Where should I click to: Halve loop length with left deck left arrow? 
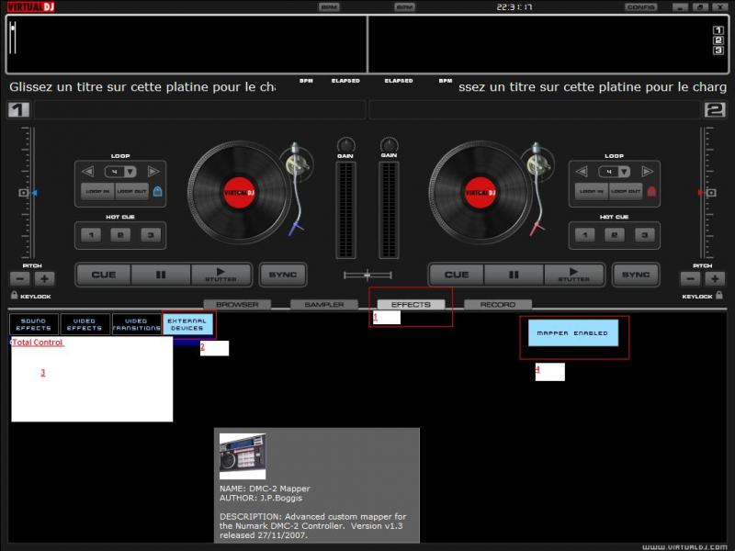[x=88, y=172]
